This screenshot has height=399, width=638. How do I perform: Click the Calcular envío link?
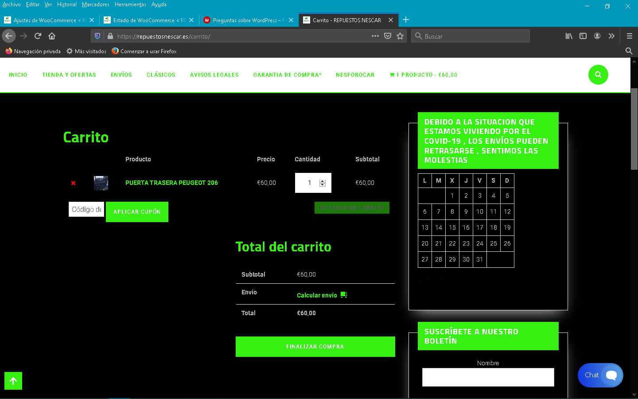(x=317, y=295)
